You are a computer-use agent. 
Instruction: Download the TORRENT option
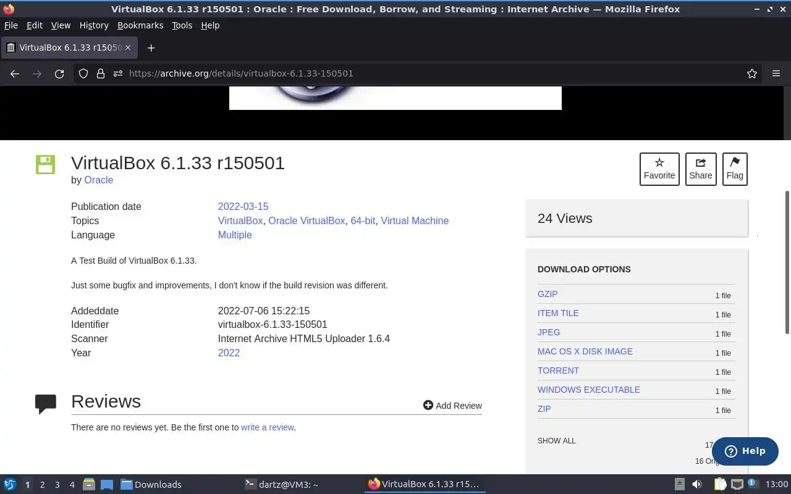point(558,371)
